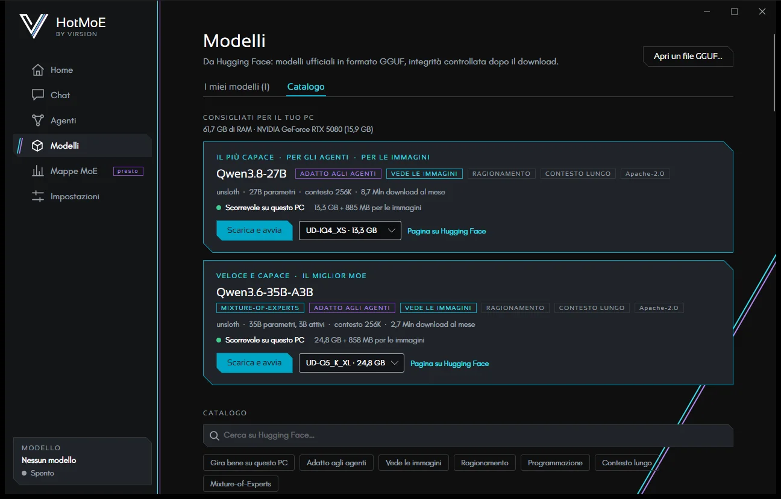
Task: Click the Agenti nodes icon
Action: tap(38, 120)
